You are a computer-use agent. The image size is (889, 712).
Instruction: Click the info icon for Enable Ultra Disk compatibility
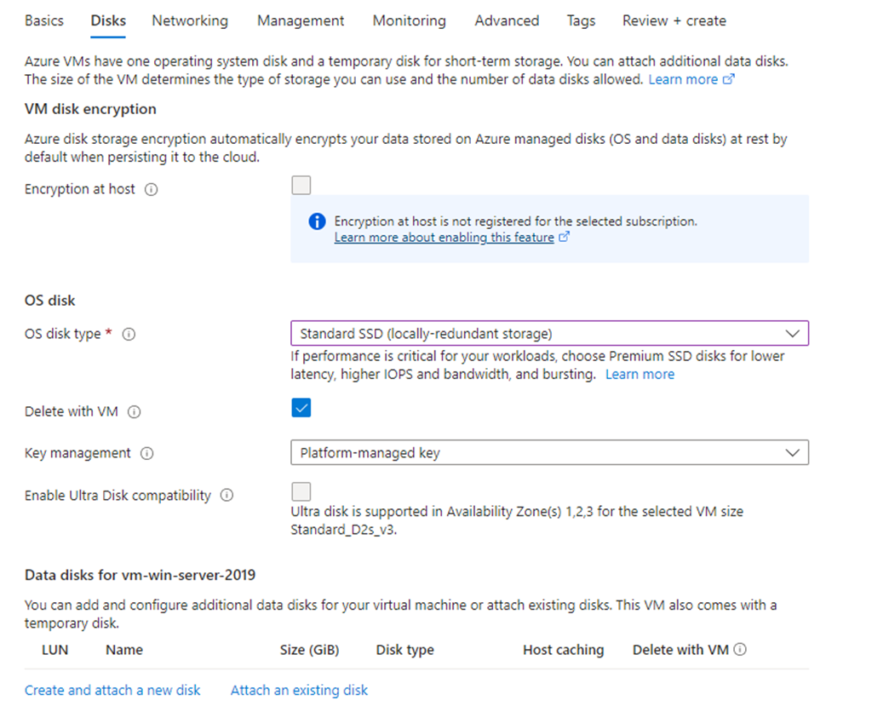[225, 495]
